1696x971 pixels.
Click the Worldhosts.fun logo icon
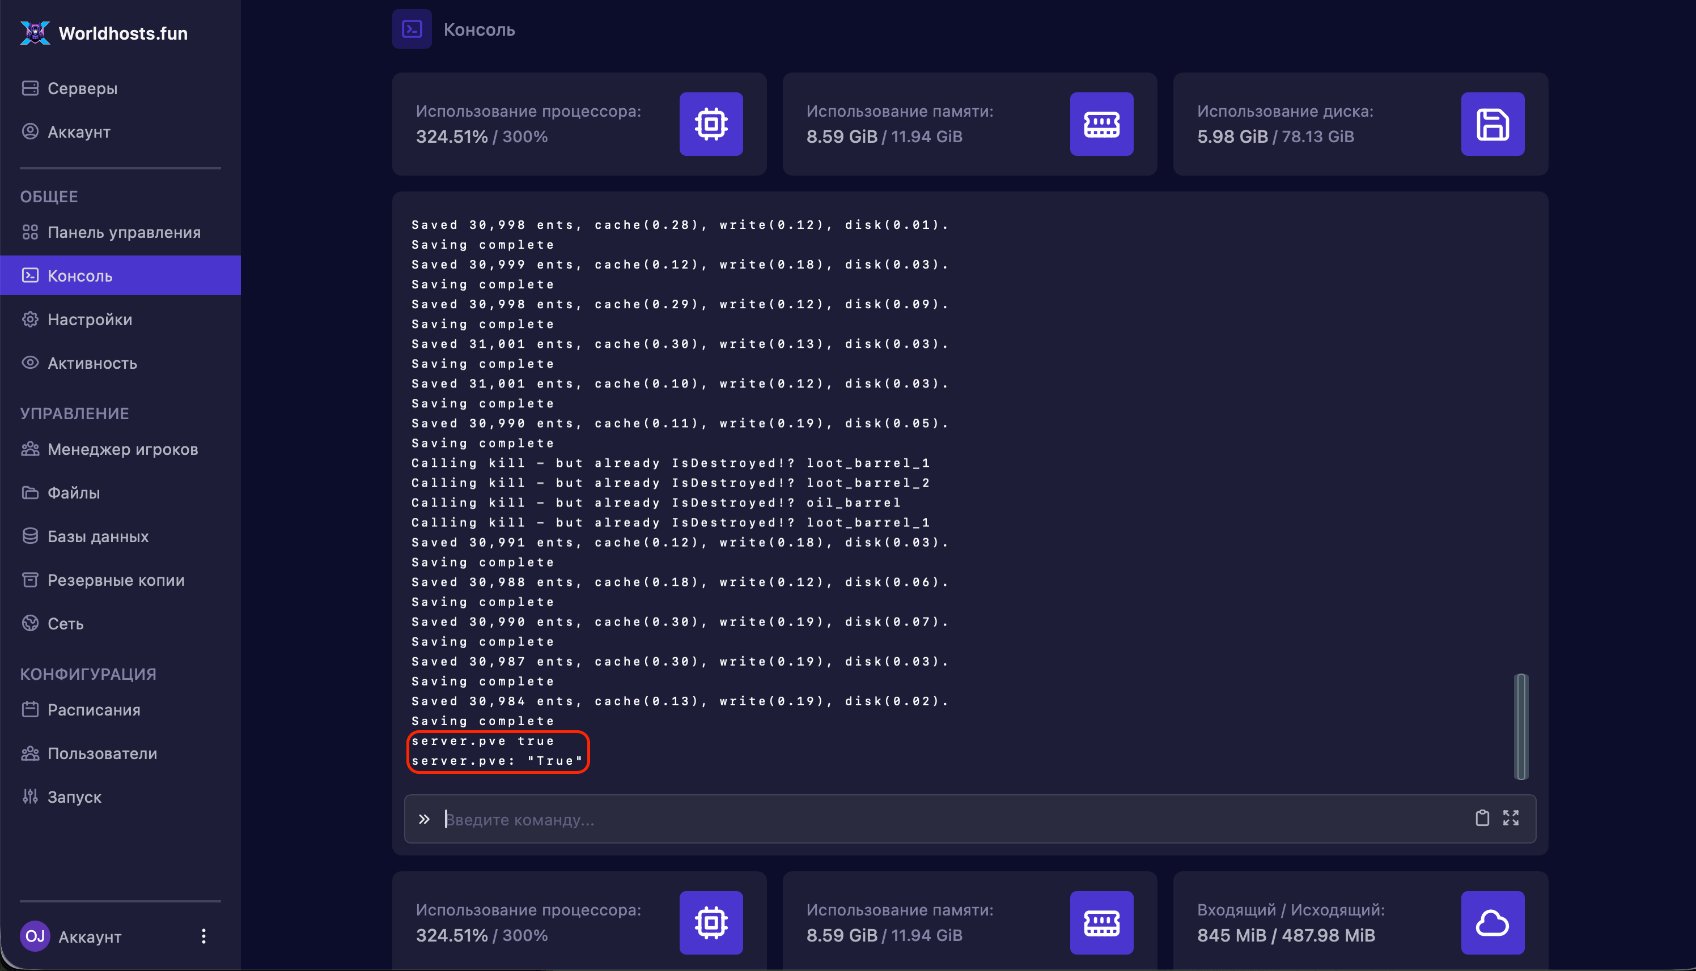point(35,33)
